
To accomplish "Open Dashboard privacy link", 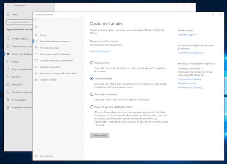I will (187, 83).
